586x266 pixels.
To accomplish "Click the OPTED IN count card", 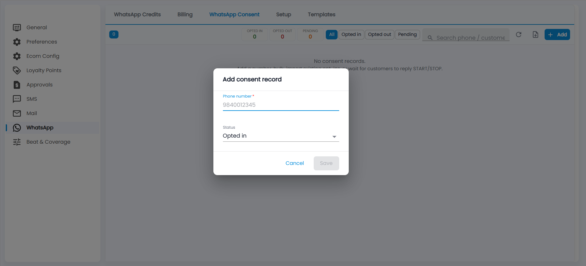I will [x=255, y=34].
